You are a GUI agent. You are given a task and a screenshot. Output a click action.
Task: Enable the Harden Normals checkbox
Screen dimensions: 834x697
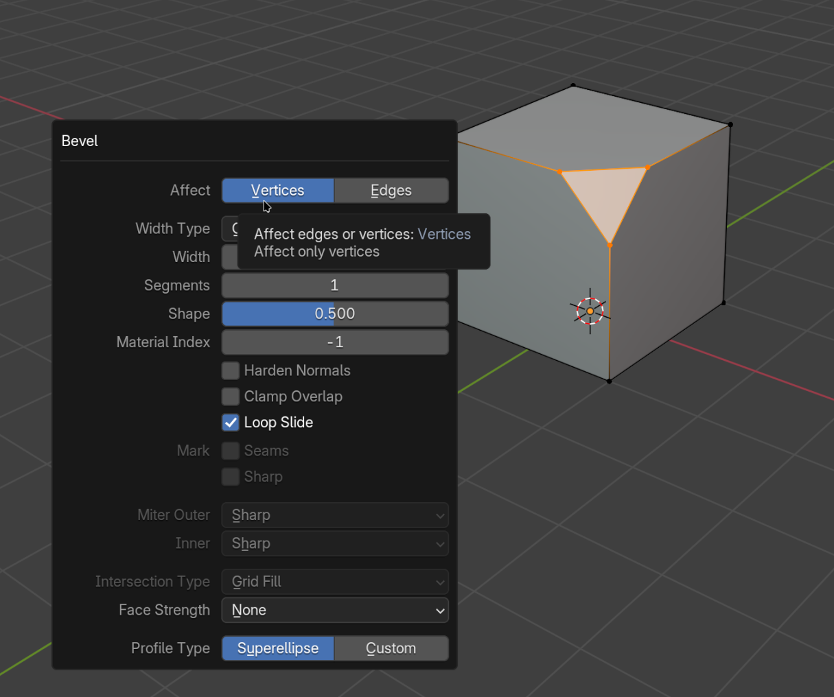click(x=231, y=370)
